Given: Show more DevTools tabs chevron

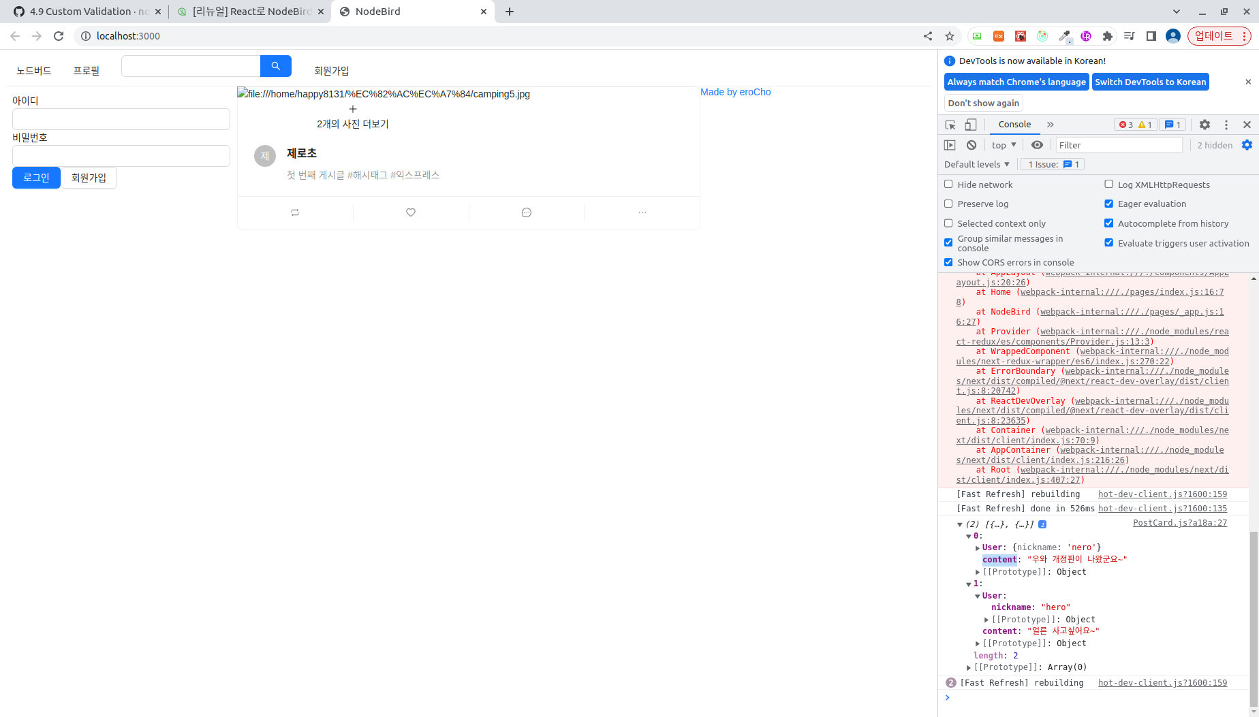Looking at the screenshot, I should click(x=1051, y=125).
